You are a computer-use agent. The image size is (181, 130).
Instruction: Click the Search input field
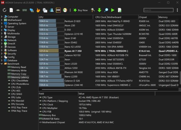(x=158, y=10)
